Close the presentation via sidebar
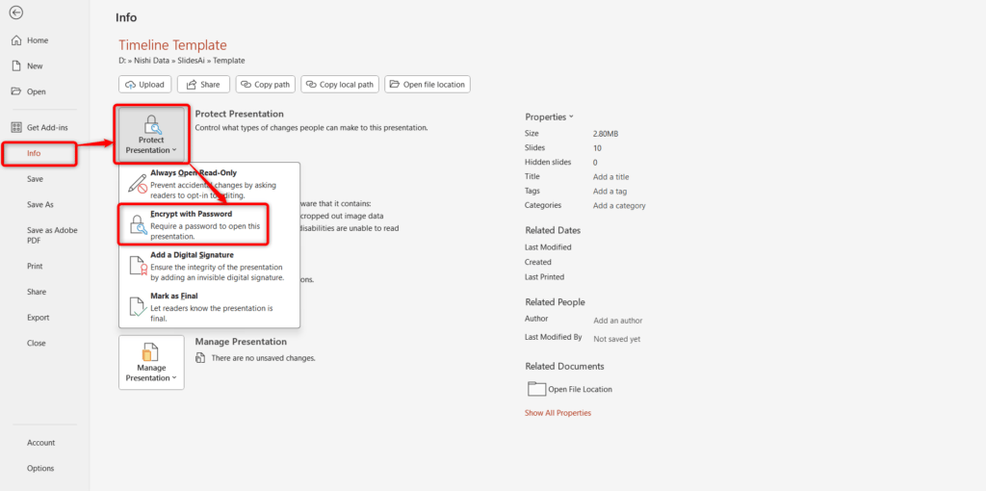Viewport: 986px width, 491px height. point(36,344)
